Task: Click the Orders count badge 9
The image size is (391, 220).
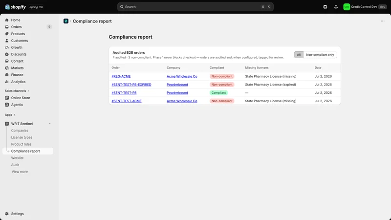Action: [x=49, y=27]
